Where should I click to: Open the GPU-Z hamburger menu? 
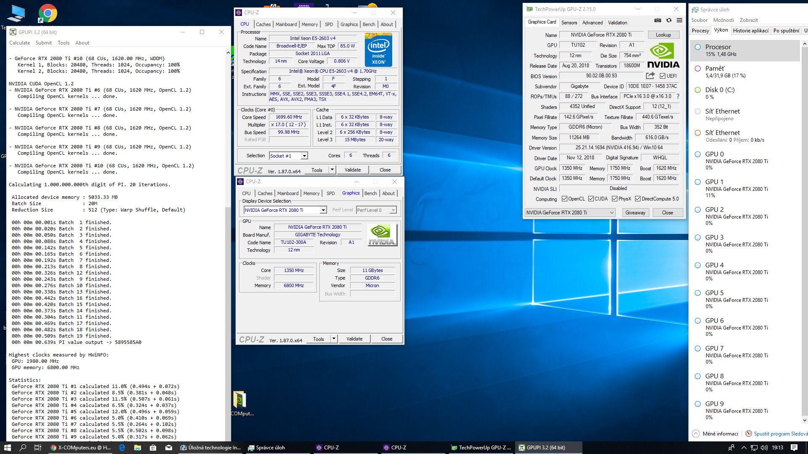click(x=679, y=20)
